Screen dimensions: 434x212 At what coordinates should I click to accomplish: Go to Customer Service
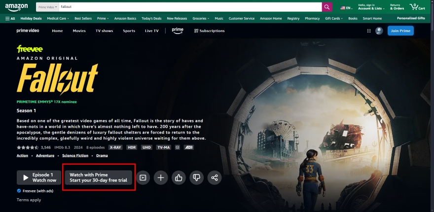click(241, 19)
